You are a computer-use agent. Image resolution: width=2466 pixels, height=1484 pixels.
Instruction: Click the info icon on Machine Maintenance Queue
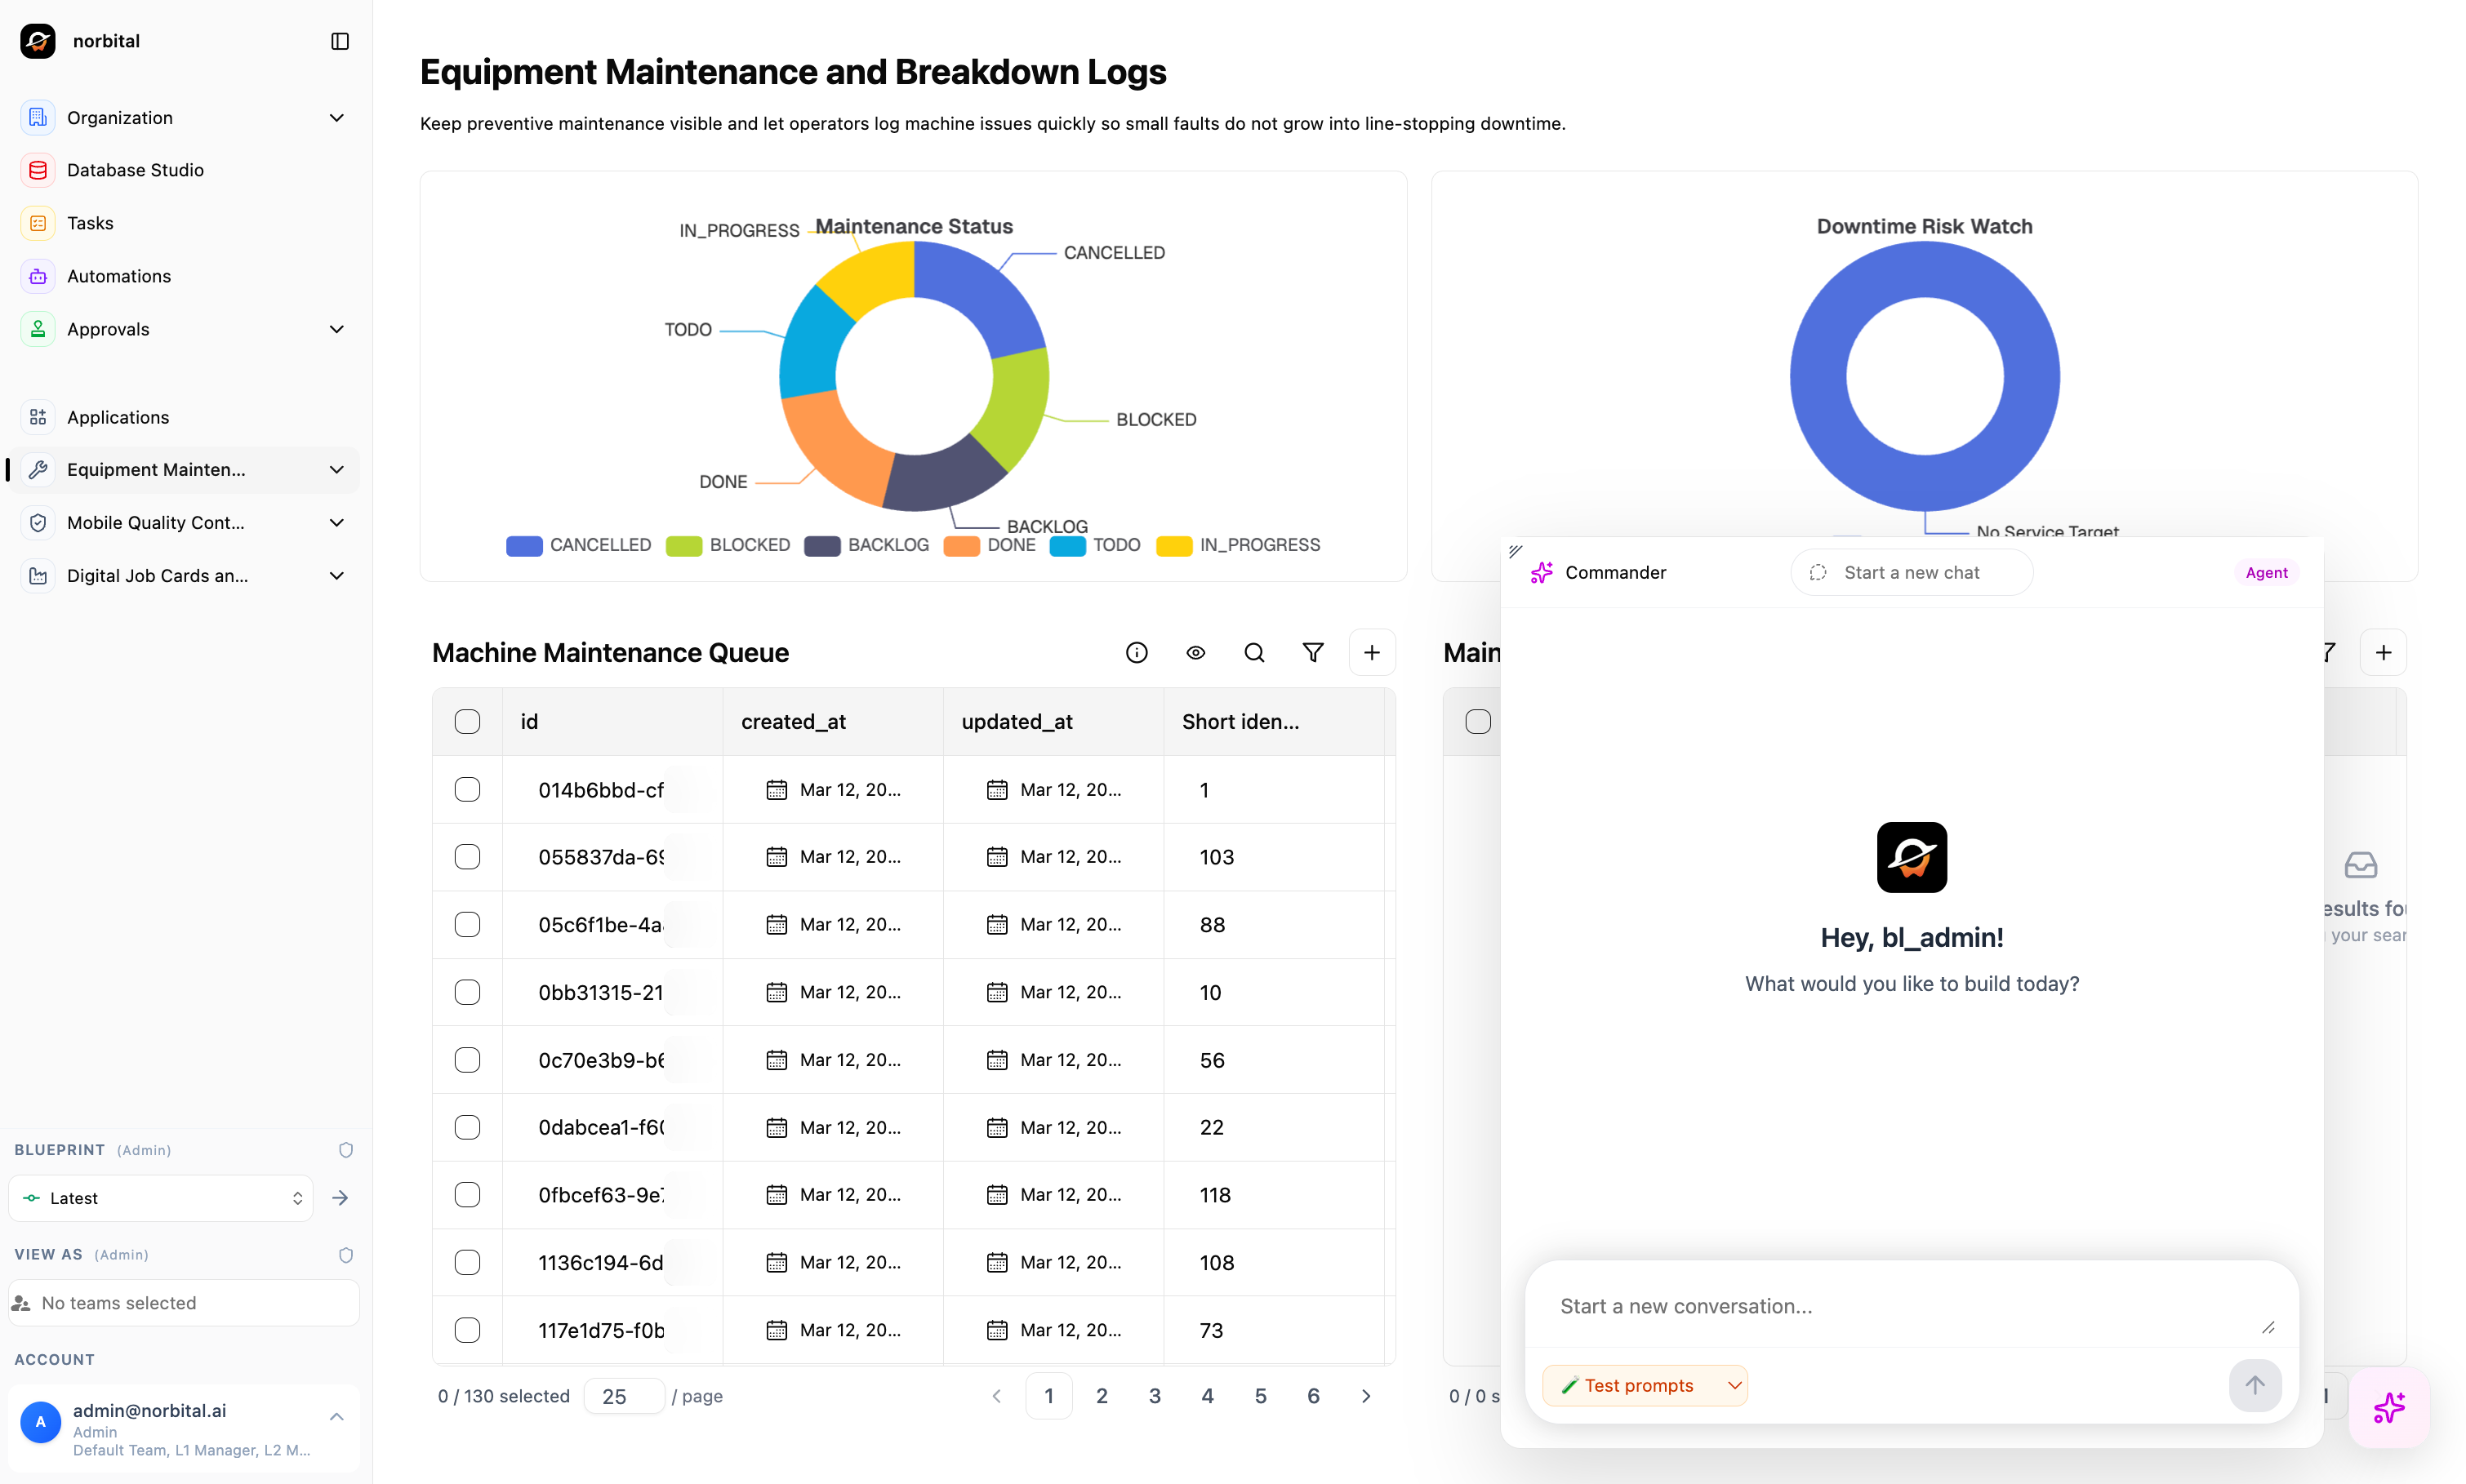(x=1137, y=652)
